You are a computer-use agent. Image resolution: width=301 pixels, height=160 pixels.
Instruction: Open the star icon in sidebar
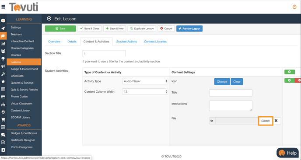pyautogui.click(x=3, y=82)
